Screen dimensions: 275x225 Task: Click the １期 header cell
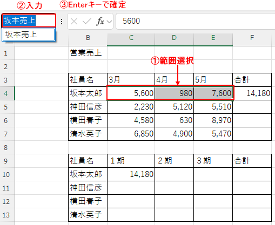coord(131,161)
